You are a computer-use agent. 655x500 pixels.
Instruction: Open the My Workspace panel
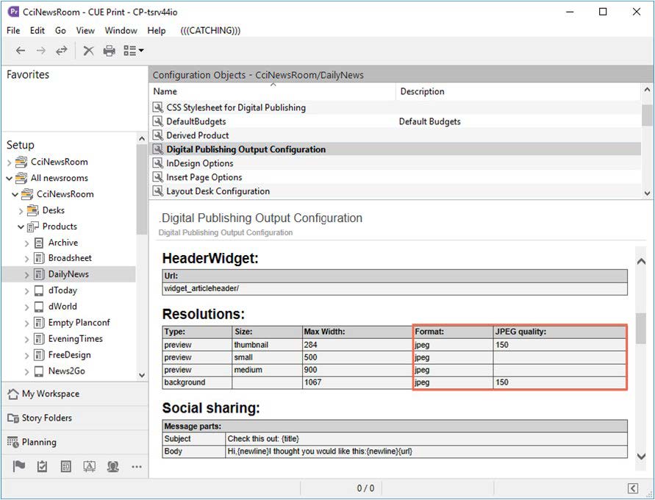pyautogui.click(x=50, y=394)
